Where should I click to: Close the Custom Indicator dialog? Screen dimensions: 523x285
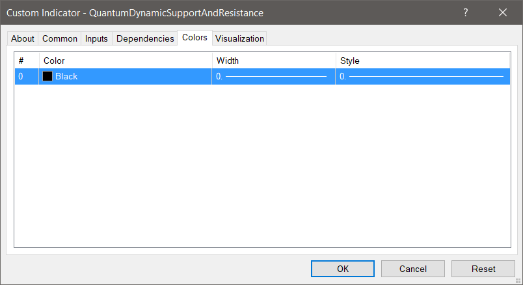[x=503, y=12]
